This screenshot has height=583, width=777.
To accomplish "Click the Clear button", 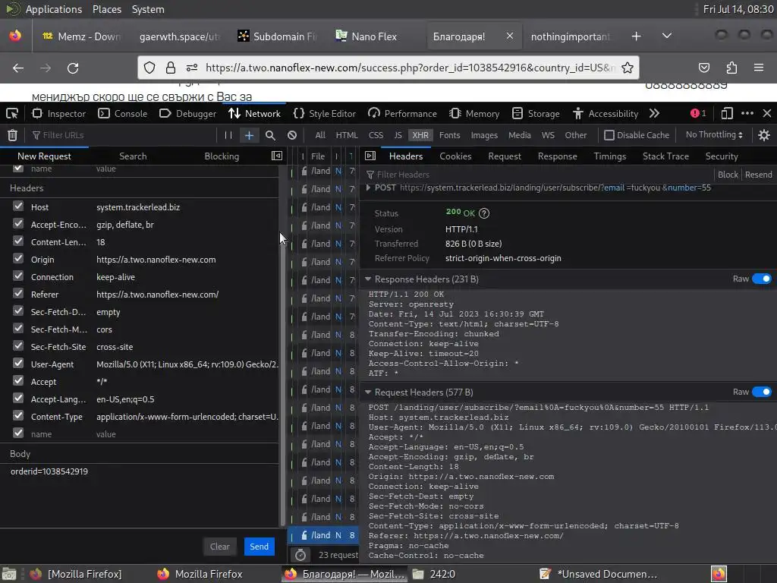I will pyautogui.click(x=219, y=547).
